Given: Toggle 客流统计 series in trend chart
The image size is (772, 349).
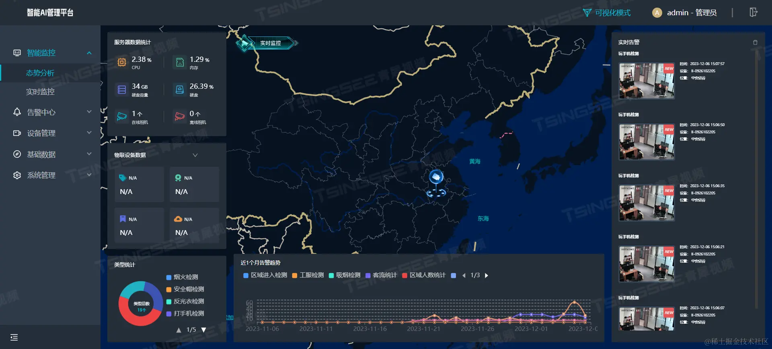Looking at the screenshot, I should coord(381,275).
